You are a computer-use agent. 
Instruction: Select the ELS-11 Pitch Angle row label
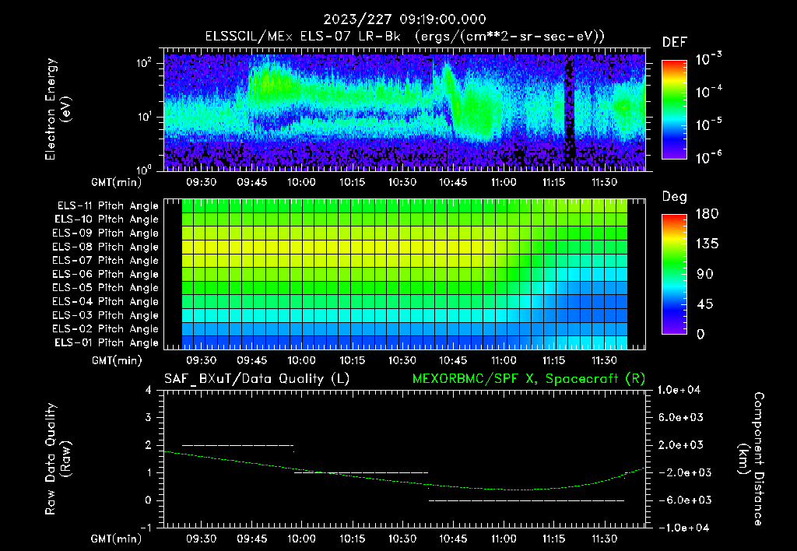107,206
